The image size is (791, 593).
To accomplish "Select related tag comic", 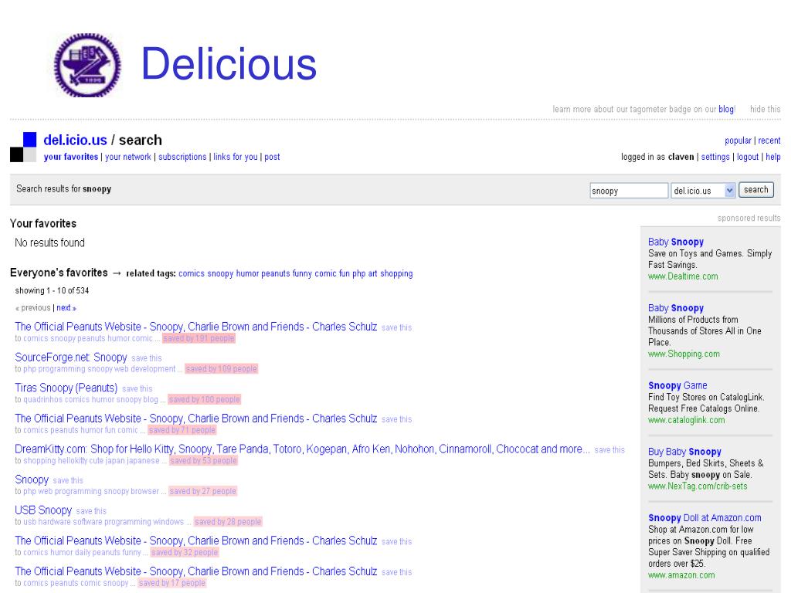I will click(325, 273).
